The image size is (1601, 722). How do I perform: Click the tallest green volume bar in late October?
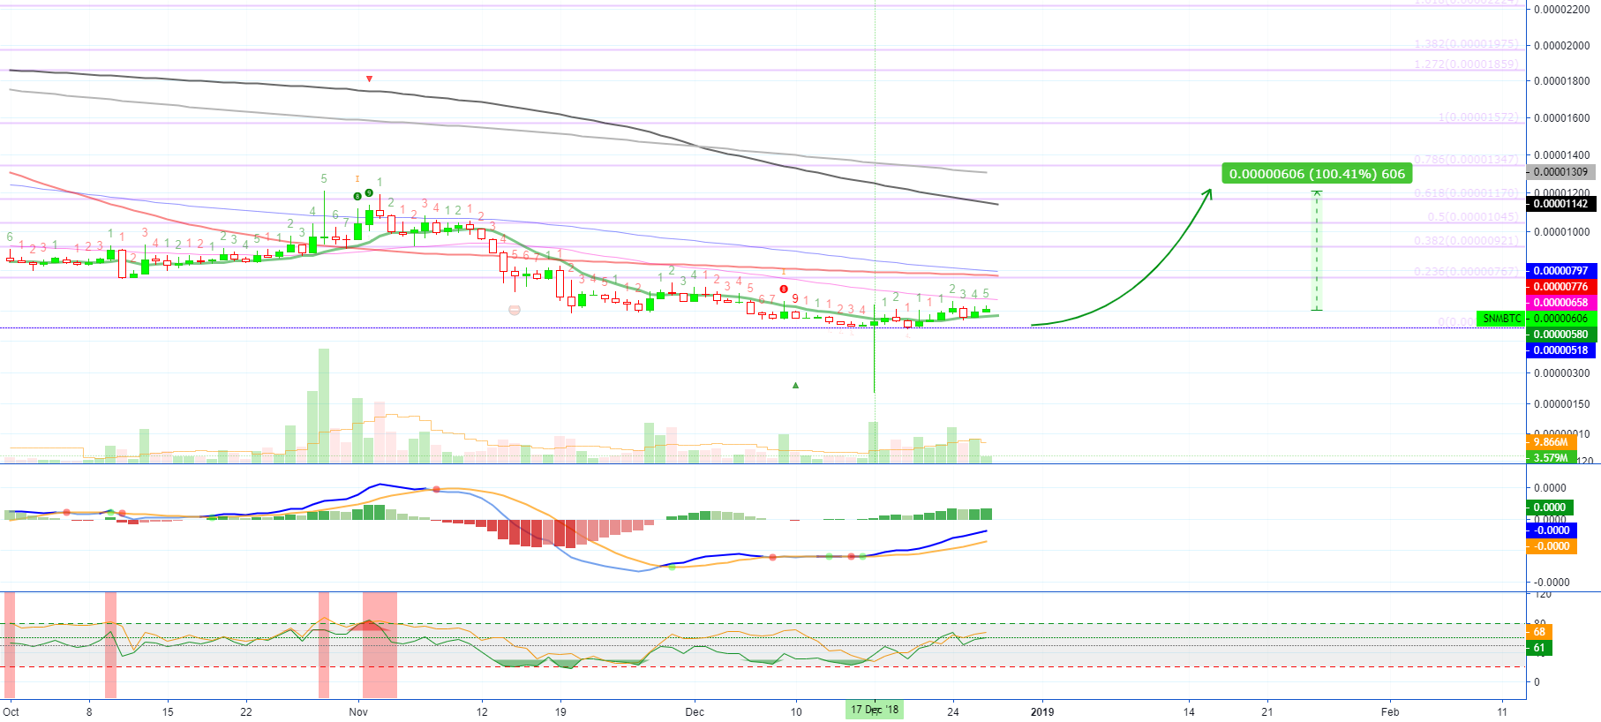click(x=324, y=406)
